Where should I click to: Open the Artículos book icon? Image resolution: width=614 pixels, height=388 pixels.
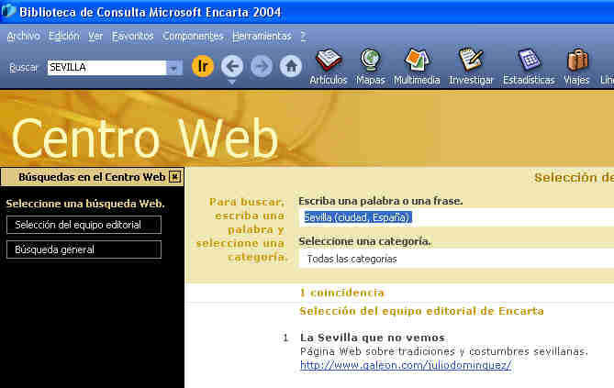[x=329, y=61]
